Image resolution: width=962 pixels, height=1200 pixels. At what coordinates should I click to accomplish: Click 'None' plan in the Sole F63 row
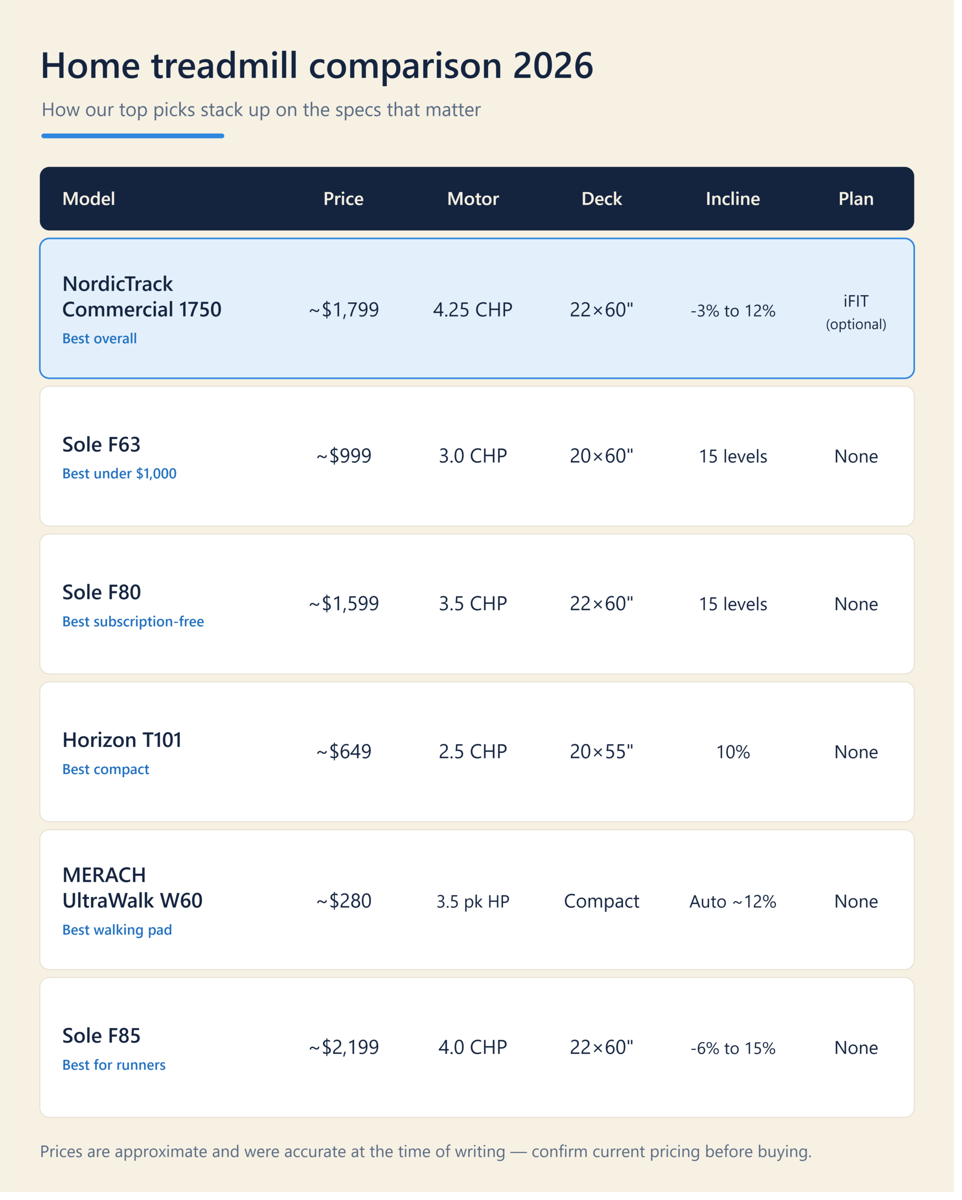click(x=863, y=460)
